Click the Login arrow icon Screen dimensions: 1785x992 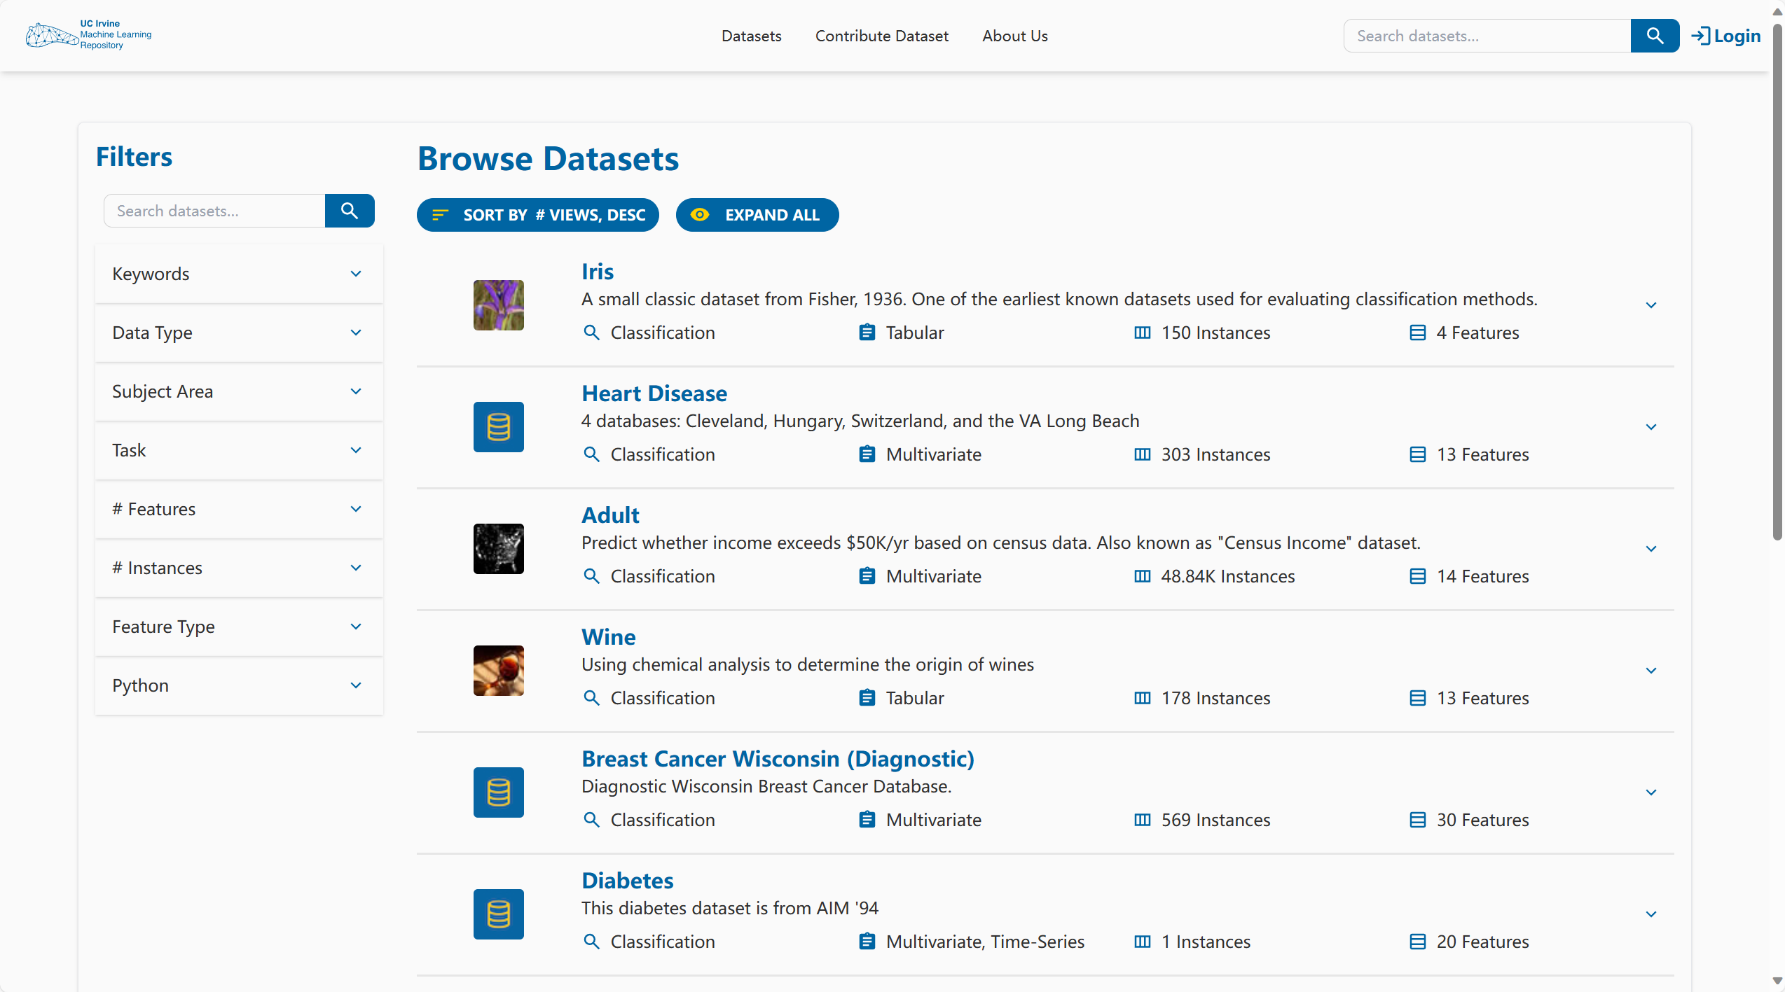(x=1700, y=36)
